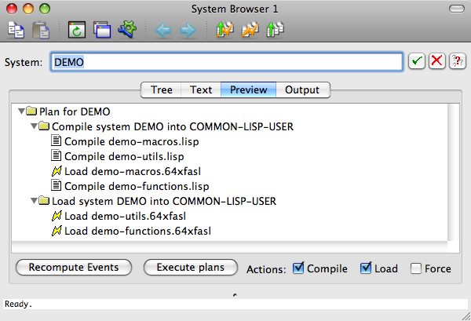The image size is (471, 321).
Task: Go forward with the right arrow
Action: [188, 31]
